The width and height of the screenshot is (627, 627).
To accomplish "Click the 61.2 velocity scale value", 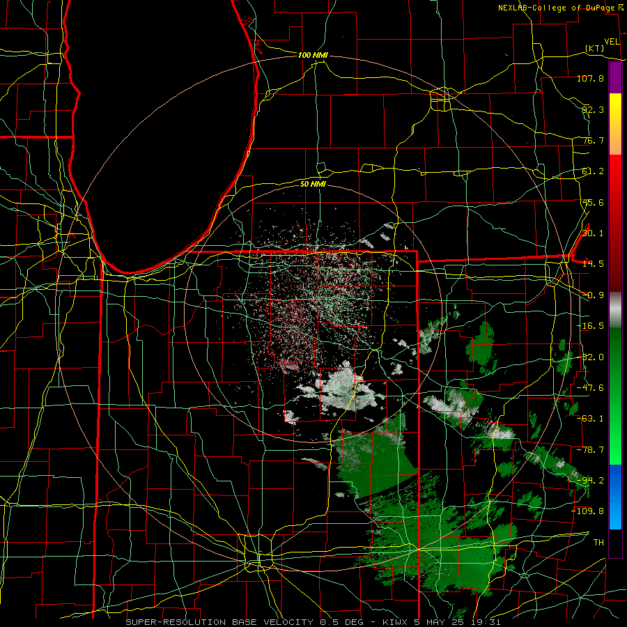I will 593,171.
